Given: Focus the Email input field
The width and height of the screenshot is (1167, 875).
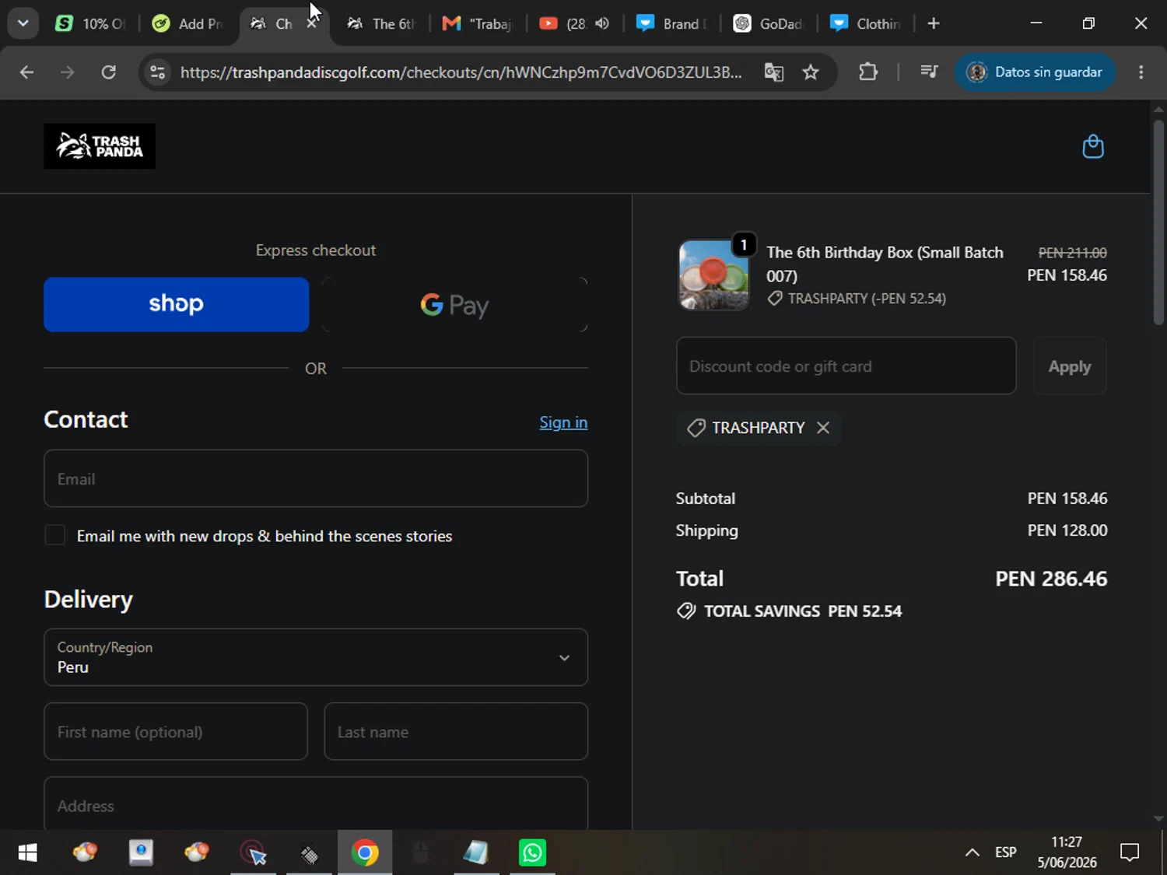Looking at the screenshot, I should [x=316, y=478].
